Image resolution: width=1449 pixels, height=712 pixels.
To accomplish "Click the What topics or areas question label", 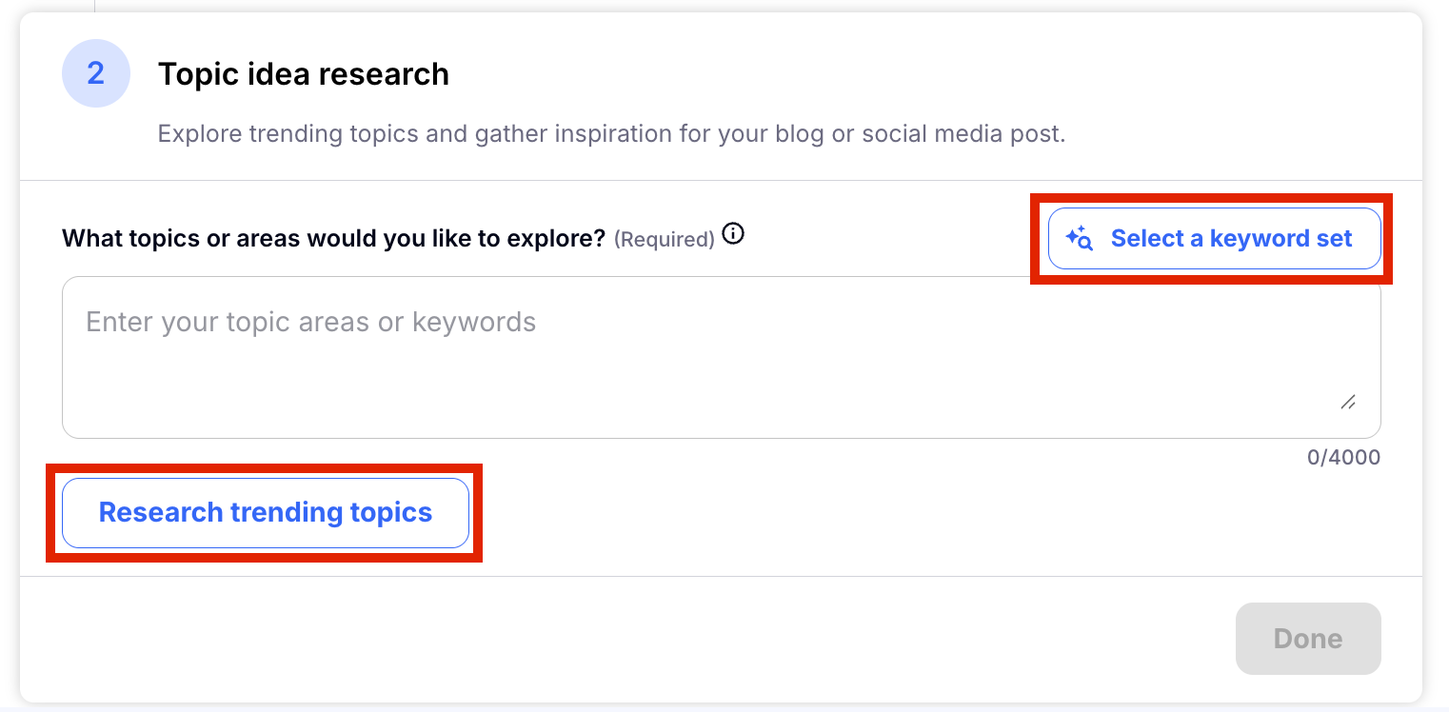I will (333, 238).
